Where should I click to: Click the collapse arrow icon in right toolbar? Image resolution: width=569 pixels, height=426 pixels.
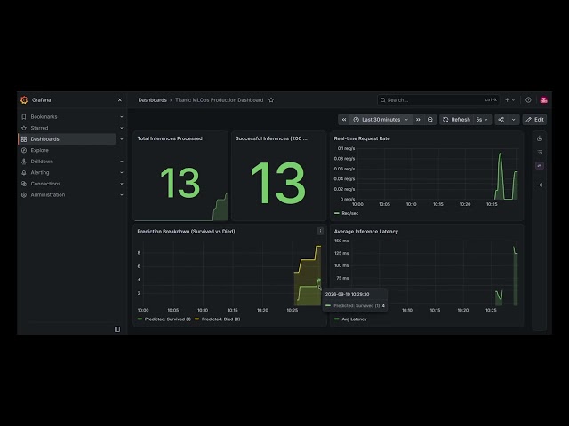click(540, 185)
